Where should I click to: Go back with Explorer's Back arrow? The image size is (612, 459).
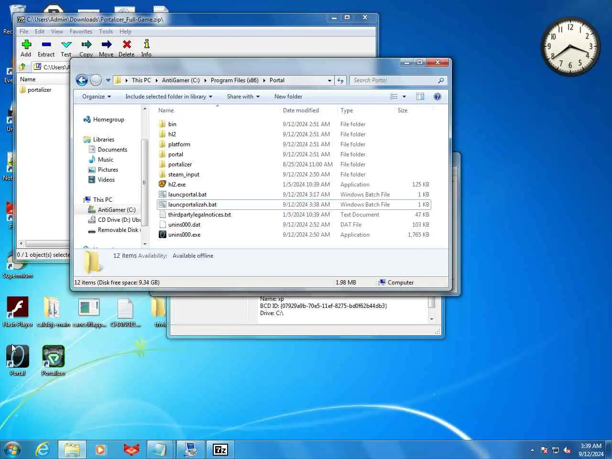click(82, 80)
